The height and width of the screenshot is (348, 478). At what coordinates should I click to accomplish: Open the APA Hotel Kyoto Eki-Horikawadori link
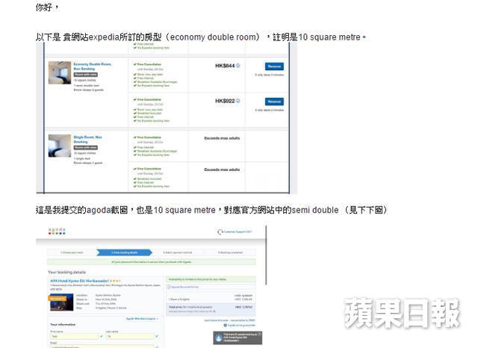click(x=79, y=281)
